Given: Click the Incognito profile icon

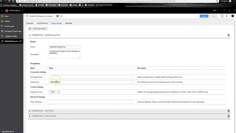Looking at the screenshot, I should [x=230, y=1].
